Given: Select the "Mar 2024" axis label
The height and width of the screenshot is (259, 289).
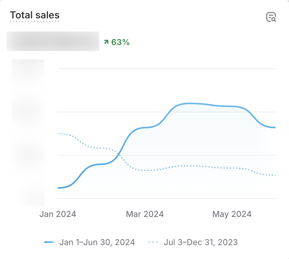Looking at the screenshot, I should [145, 214].
